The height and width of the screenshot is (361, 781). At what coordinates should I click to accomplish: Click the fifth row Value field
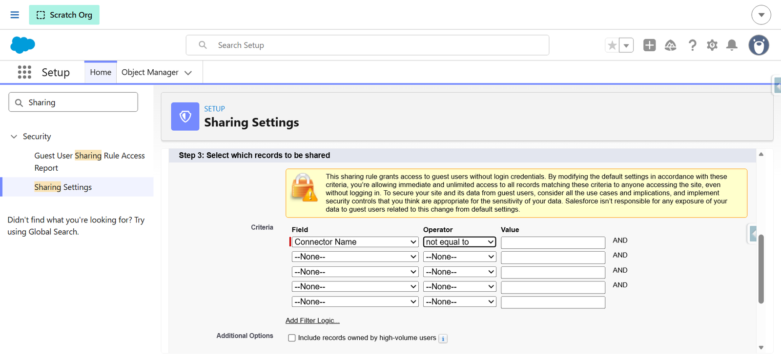553,302
